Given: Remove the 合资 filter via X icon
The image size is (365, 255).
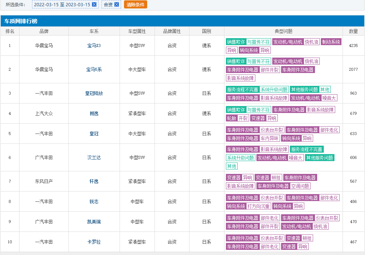Looking at the screenshot, I should pyautogui.click(x=117, y=4).
